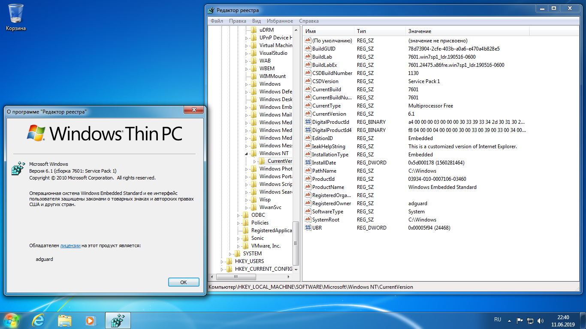Expand the HKEY_USERS hive
Image resolution: width=586 pixels, height=329 pixels.
(x=222, y=261)
